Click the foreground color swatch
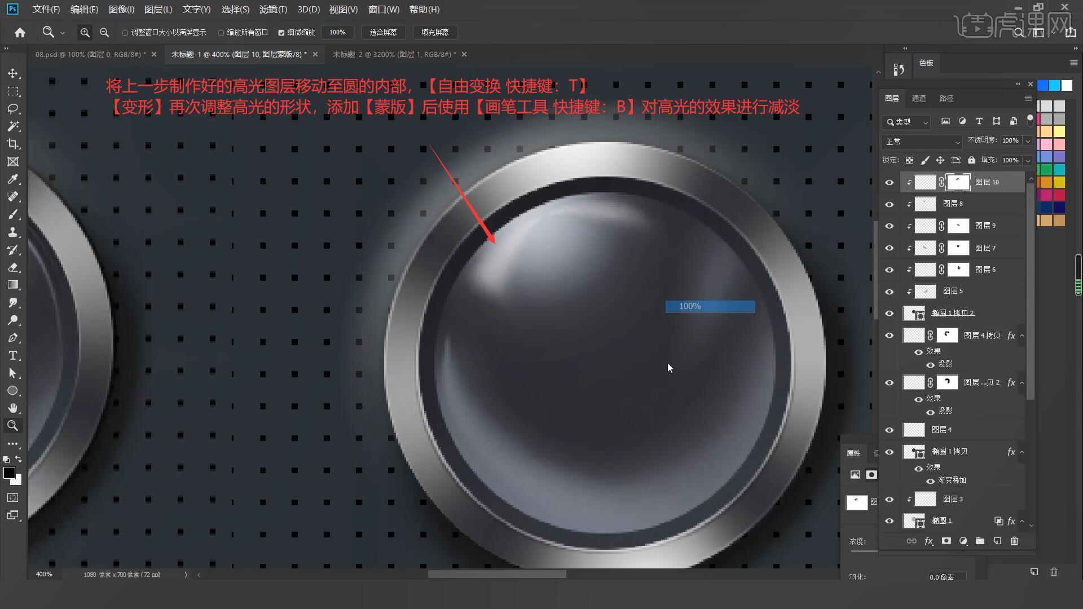Image resolution: width=1083 pixels, height=609 pixels. pyautogui.click(x=8, y=473)
